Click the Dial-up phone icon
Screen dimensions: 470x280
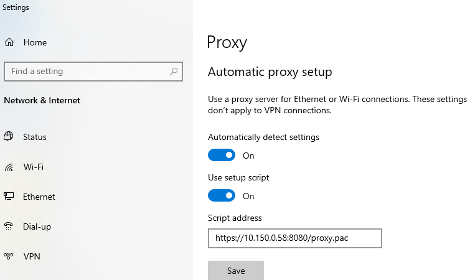[9, 226]
